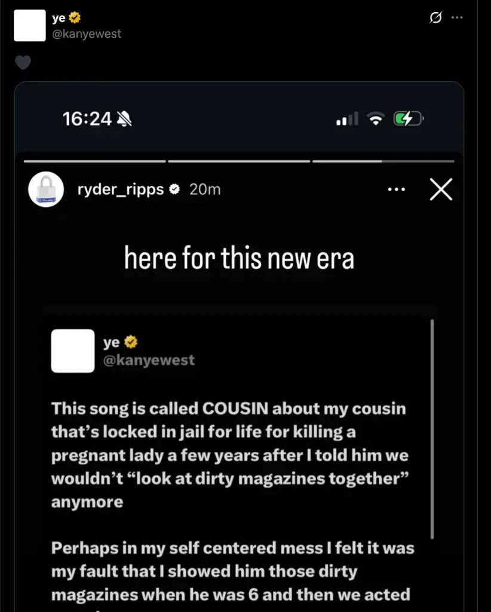Click the muted bell icon next to 16:24
The height and width of the screenshot is (612, 491).
[x=124, y=120]
